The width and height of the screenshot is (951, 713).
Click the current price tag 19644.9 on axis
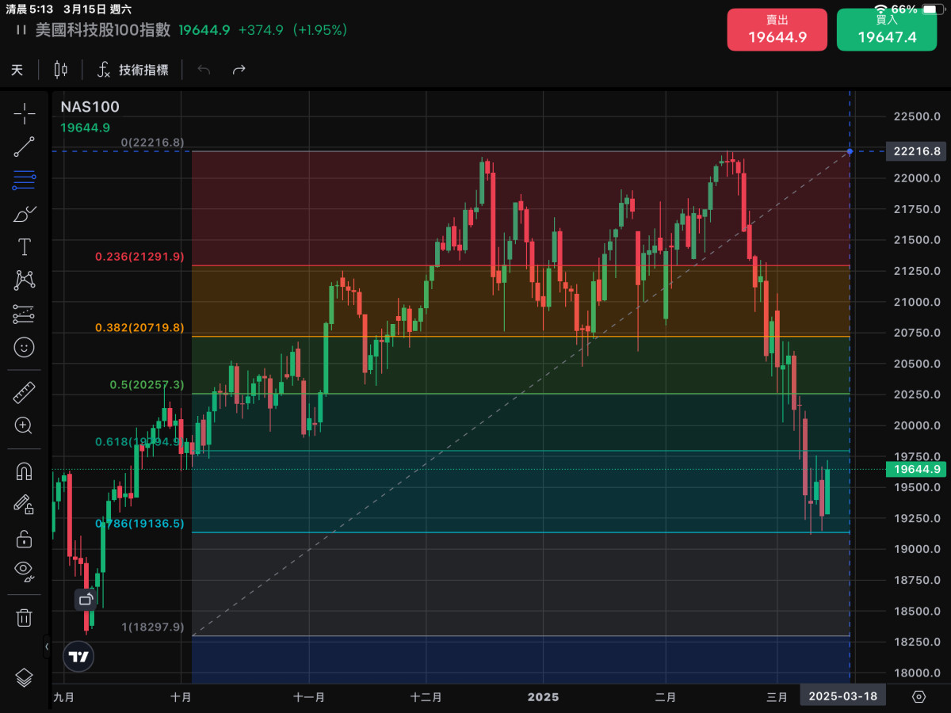[916, 470]
